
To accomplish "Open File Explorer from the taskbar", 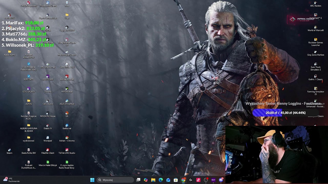I will pos(153,180).
